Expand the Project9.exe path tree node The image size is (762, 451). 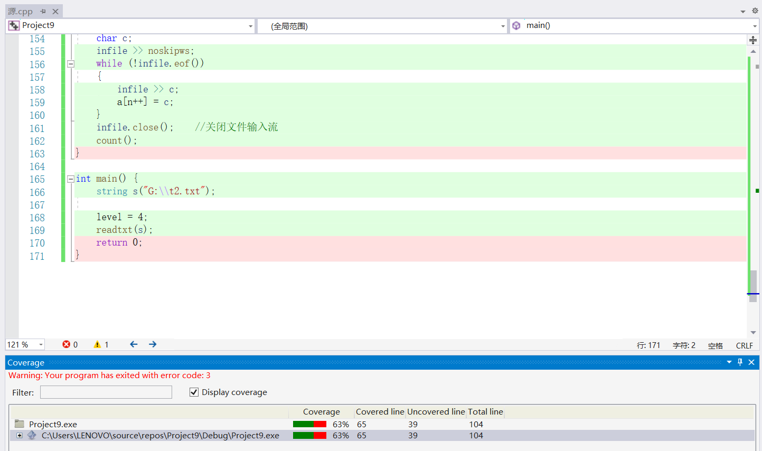pyautogui.click(x=20, y=435)
